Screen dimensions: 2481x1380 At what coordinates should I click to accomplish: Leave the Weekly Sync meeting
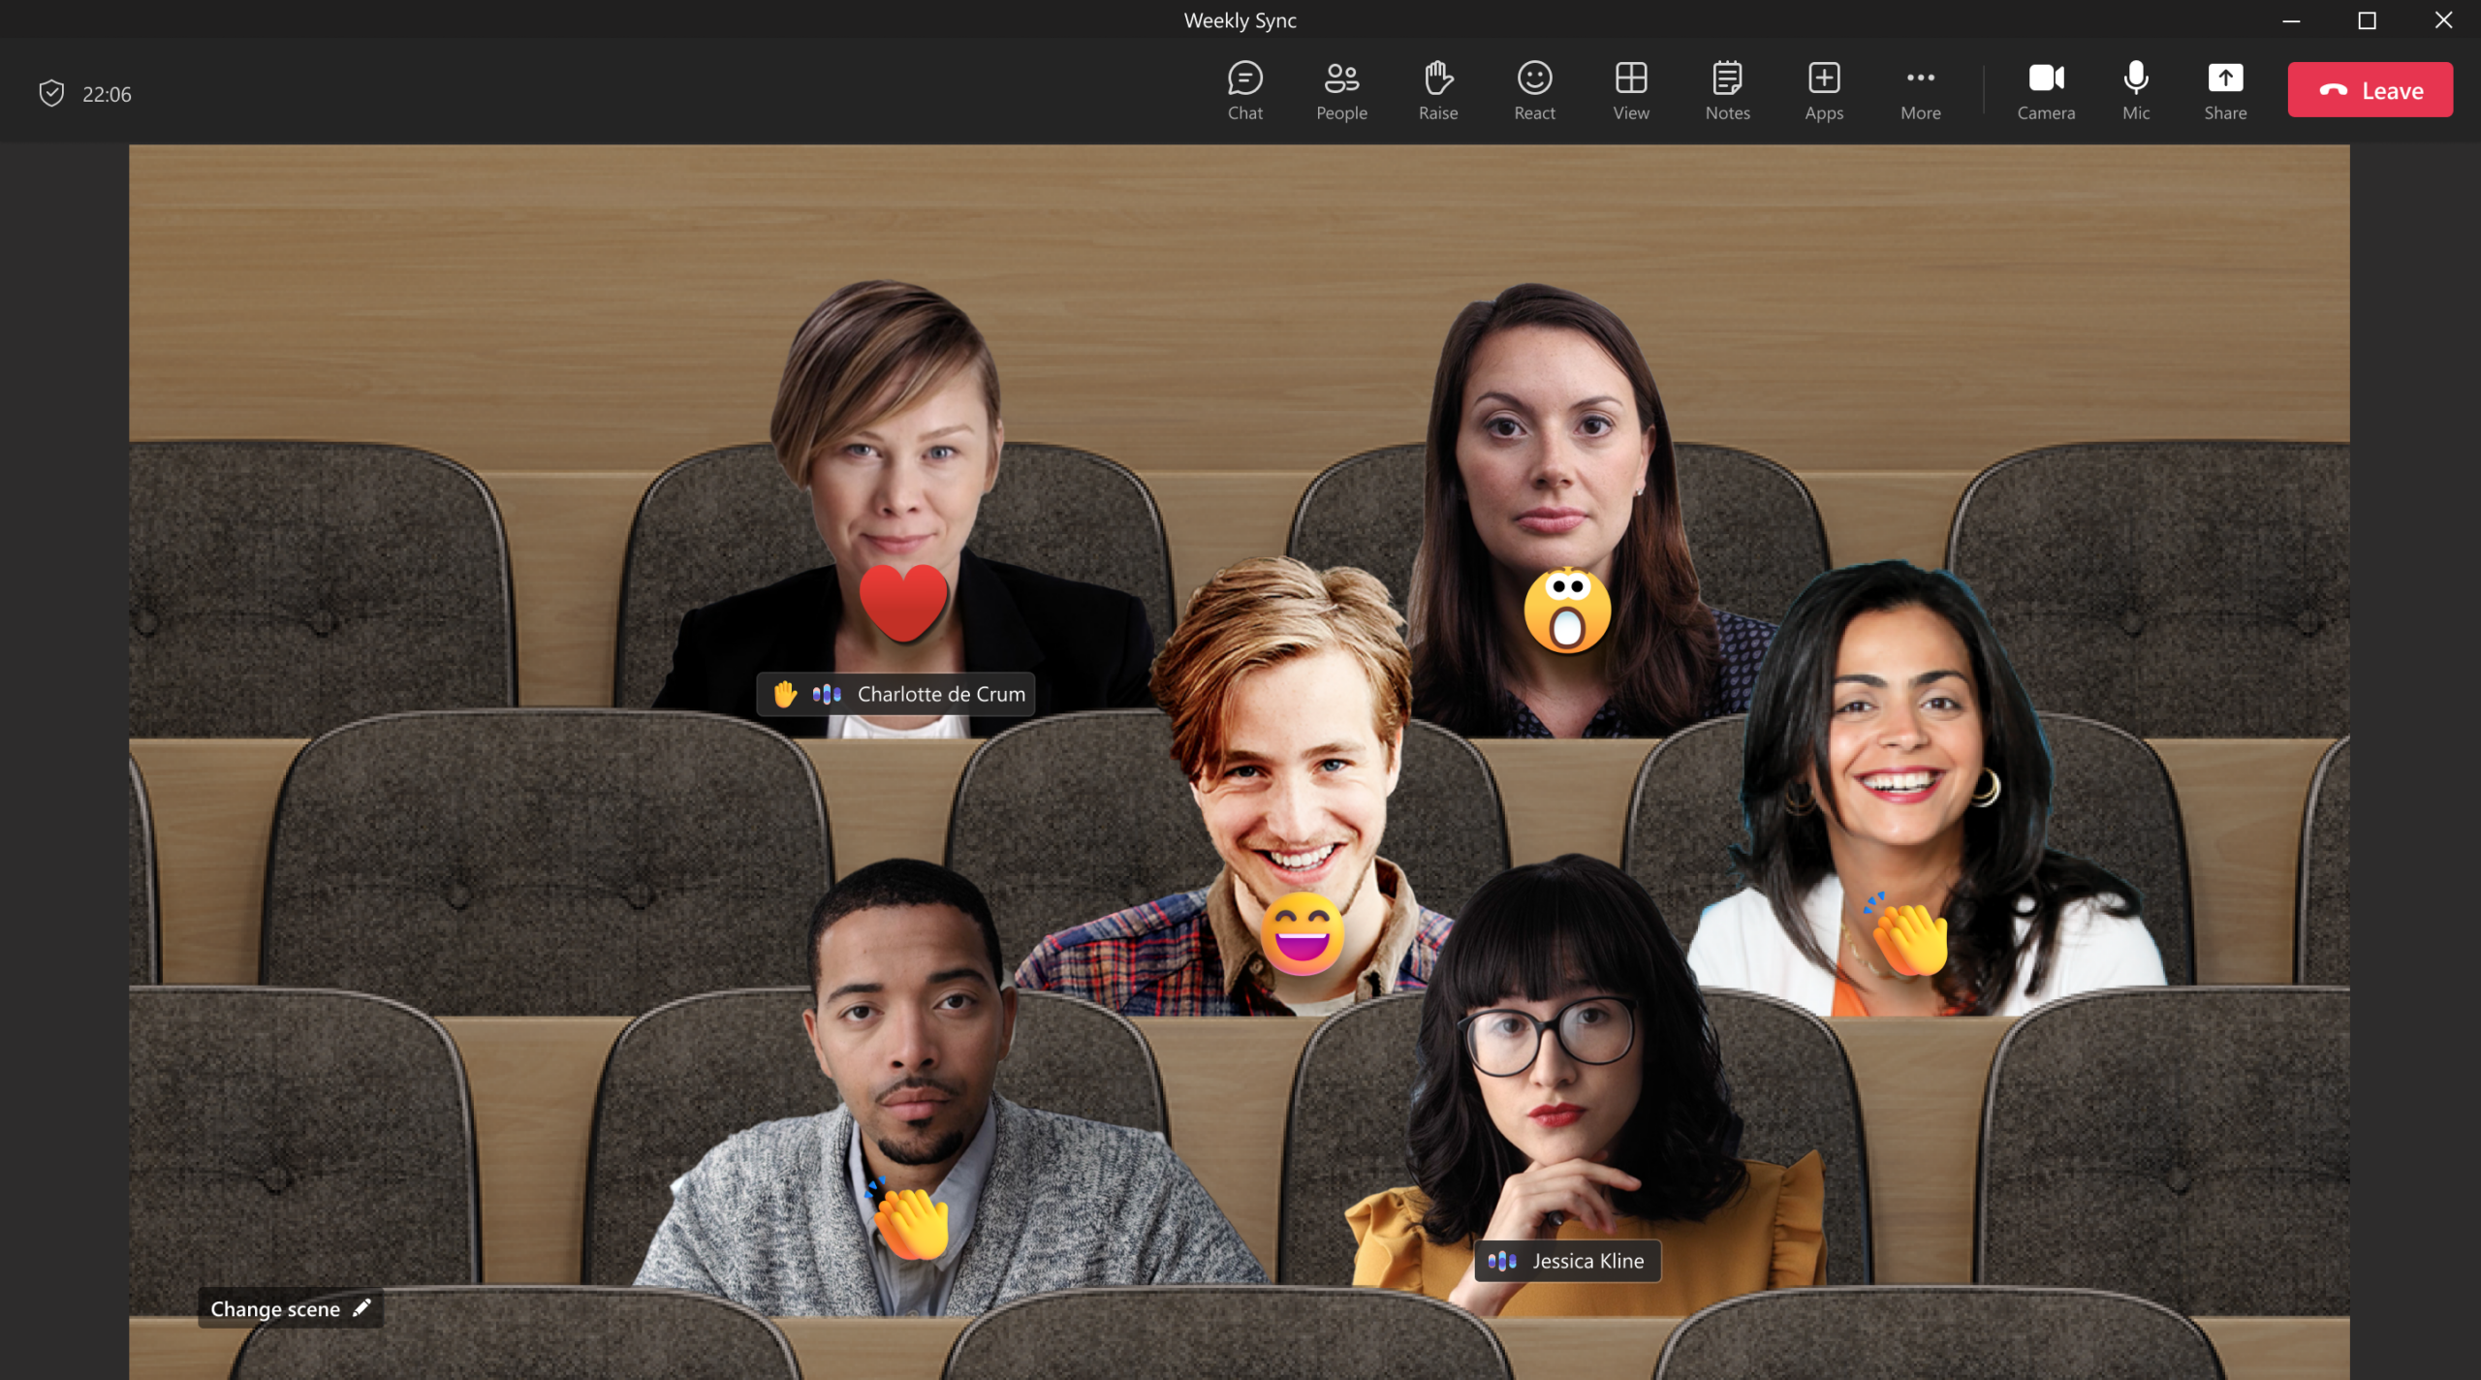[2370, 90]
